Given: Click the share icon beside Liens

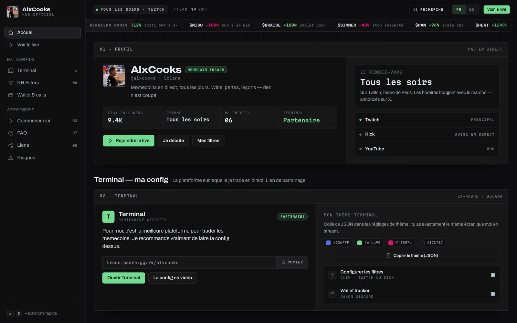Looking at the screenshot, I should tap(11, 145).
